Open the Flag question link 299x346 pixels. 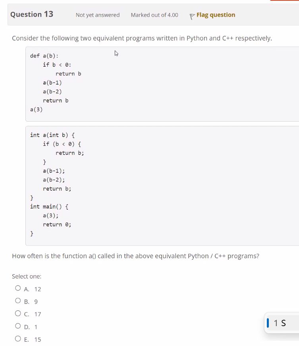point(216,15)
